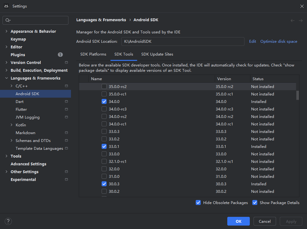Uncheck Show Package Details
Viewport: 307px width, 229px height.
click(x=255, y=202)
